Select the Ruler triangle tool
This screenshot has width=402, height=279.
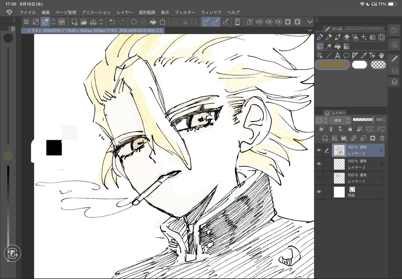[355, 55]
